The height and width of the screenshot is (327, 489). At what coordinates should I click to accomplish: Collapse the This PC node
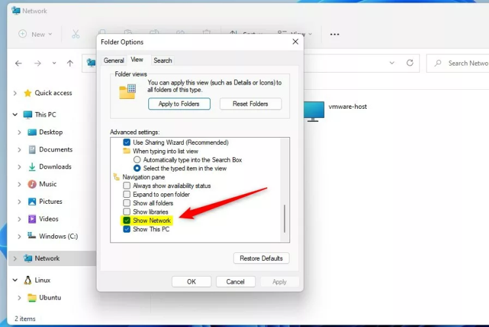click(15, 114)
